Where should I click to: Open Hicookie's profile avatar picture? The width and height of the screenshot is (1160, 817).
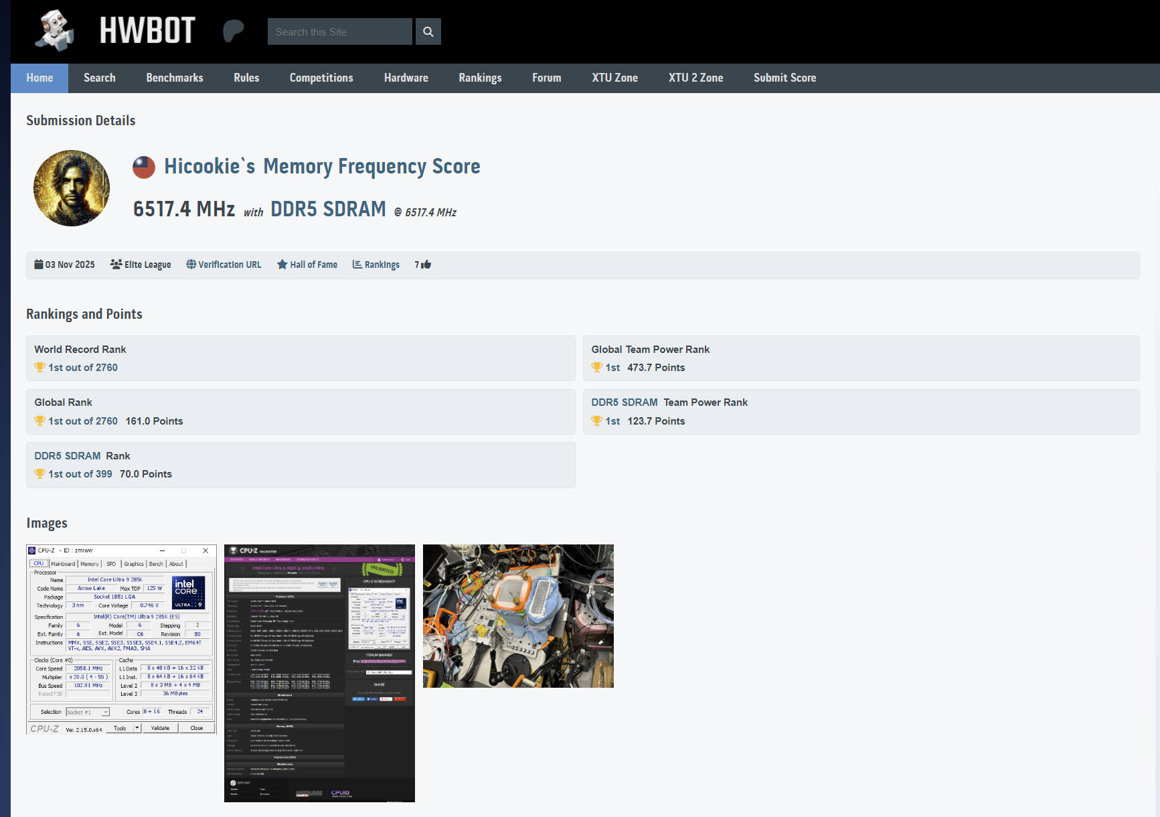coord(72,188)
